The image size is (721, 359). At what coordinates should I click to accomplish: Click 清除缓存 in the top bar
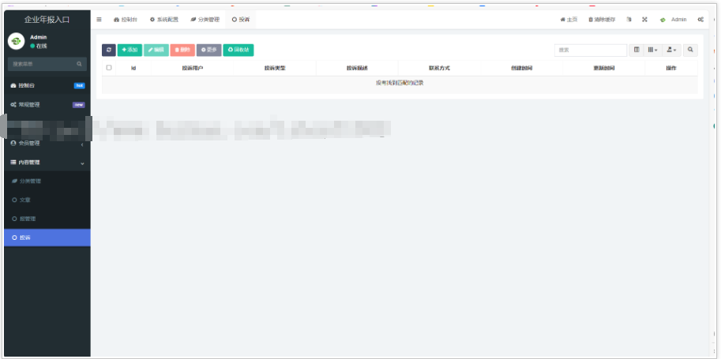point(602,19)
